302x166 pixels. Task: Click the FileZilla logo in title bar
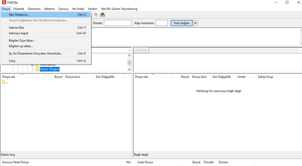[4, 2]
